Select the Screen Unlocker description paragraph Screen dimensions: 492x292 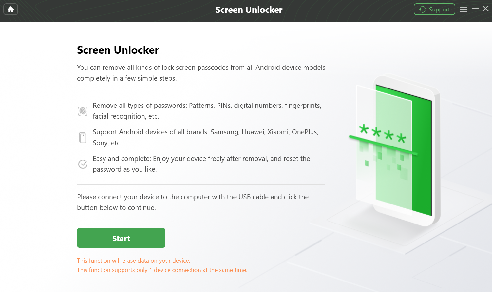point(201,72)
